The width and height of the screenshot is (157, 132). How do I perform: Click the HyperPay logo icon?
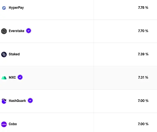pyautogui.click(x=4, y=8)
